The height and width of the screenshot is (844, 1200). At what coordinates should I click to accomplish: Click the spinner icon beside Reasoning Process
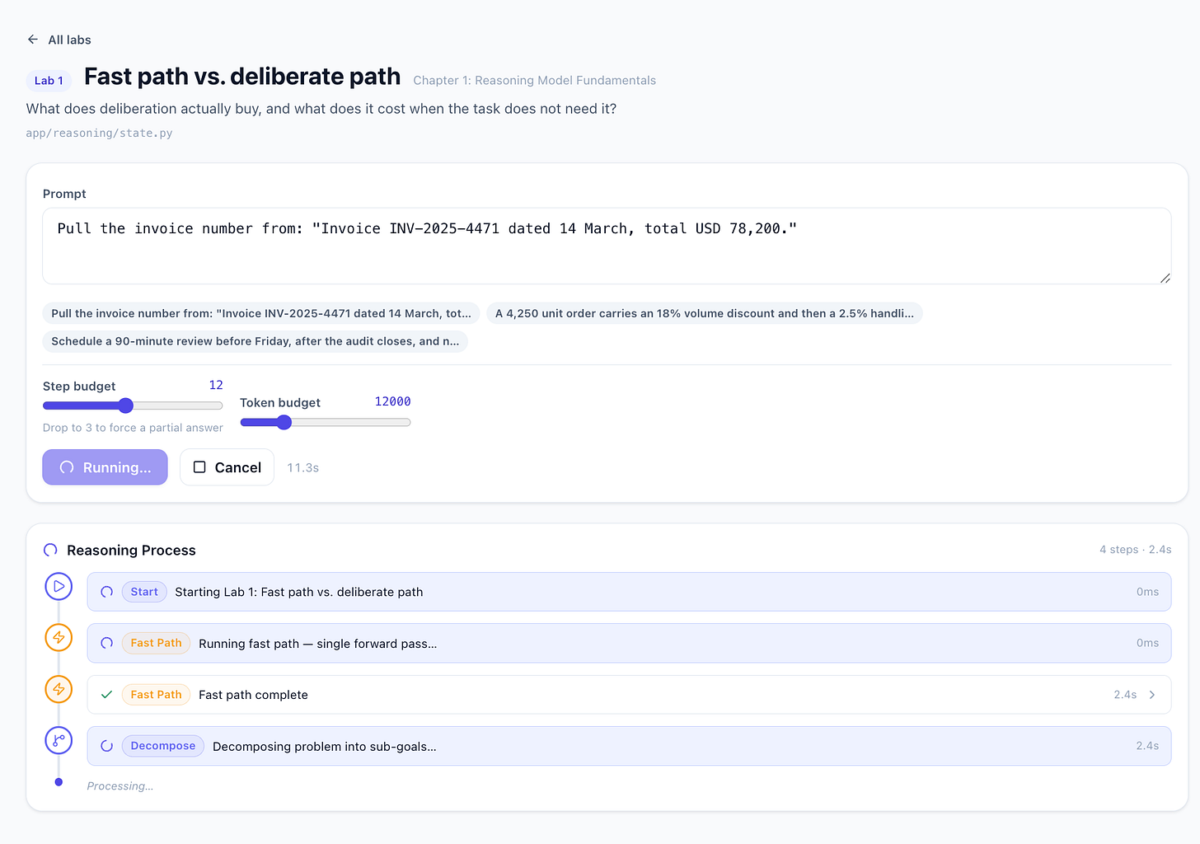tap(50, 550)
